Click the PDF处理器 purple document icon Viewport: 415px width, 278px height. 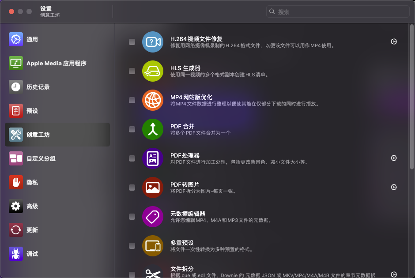[153, 158]
